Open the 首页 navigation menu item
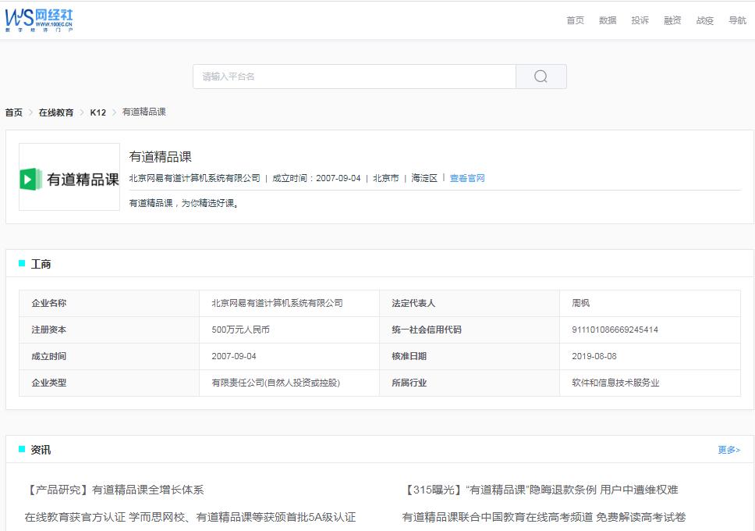Image resolution: width=755 pixels, height=531 pixels. pos(574,20)
